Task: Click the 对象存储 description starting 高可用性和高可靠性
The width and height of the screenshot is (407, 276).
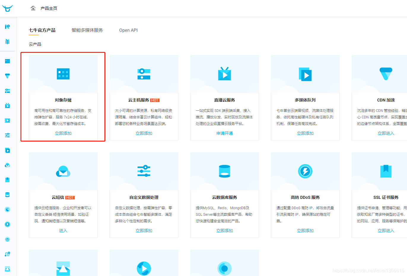Action: pyautogui.click(x=63, y=117)
